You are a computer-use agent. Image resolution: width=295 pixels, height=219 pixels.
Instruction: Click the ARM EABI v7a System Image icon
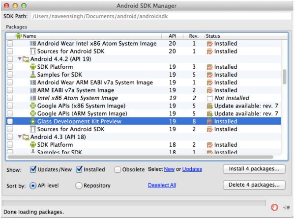coord(33,90)
